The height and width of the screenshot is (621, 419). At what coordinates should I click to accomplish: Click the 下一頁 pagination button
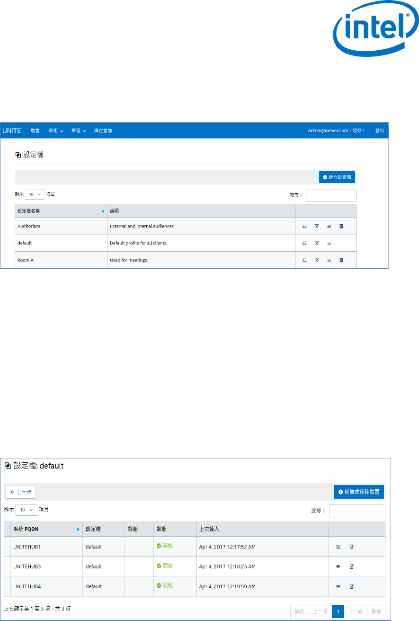(x=355, y=612)
